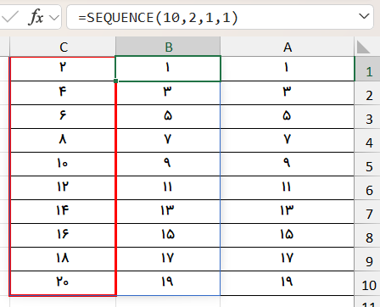Click cell C8 containing ۱۶
Viewport: 380px width, 307px height.
click(63, 236)
